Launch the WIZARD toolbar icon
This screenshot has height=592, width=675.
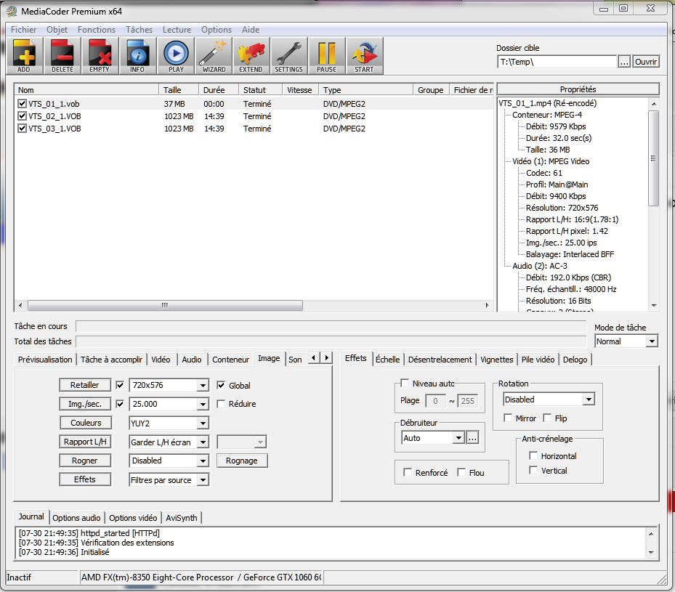pos(214,56)
